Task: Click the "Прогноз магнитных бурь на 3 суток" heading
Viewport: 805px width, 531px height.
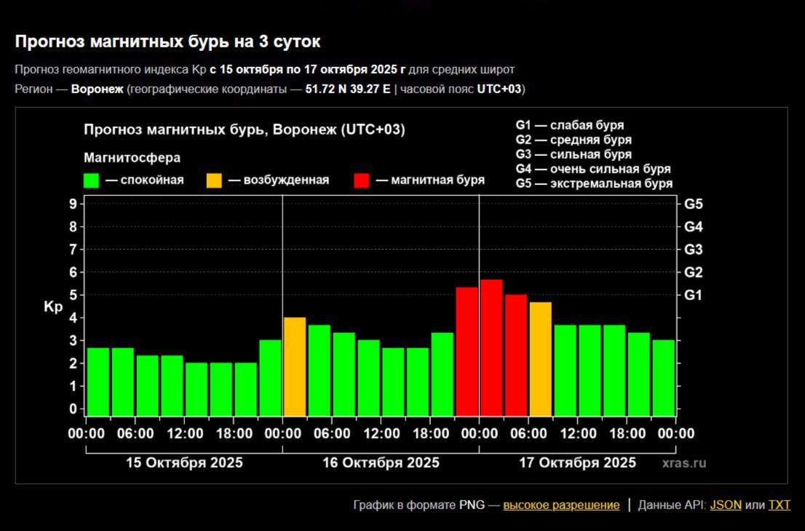Action: tap(167, 42)
